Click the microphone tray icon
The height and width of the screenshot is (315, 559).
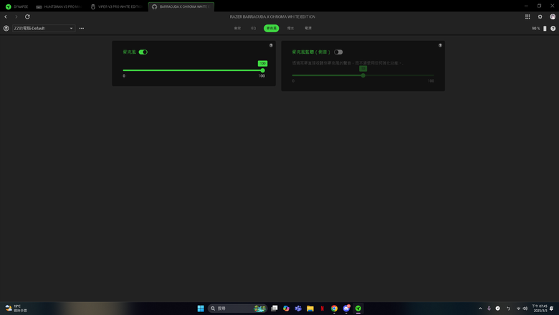pos(489,309)
